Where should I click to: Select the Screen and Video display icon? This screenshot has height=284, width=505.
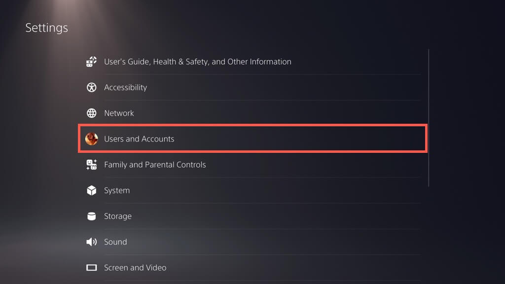pyautogui.click(x=92, y=268)
